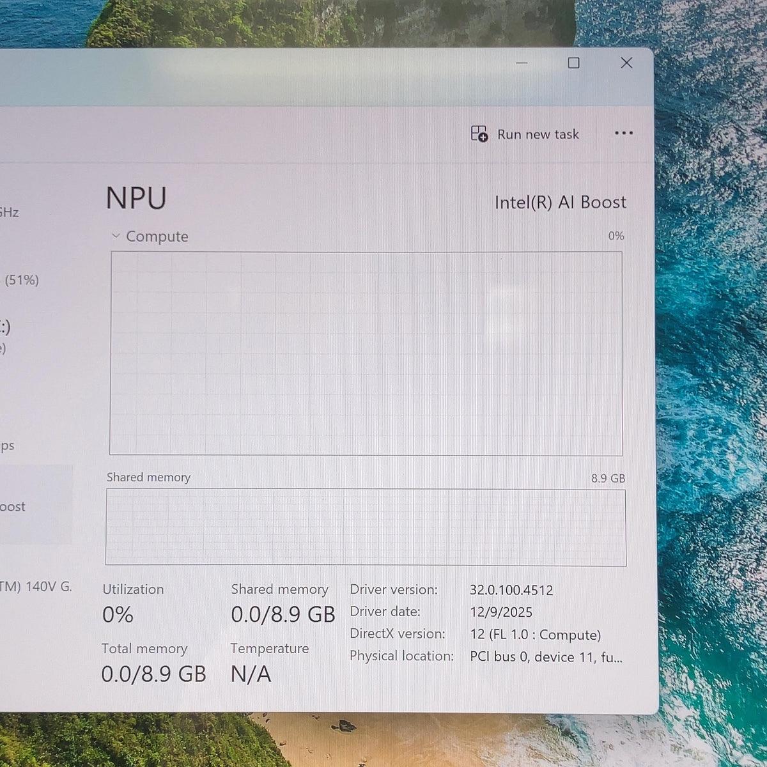
Task: Click the Temperature value "N/A"
Action: point(251,674)
